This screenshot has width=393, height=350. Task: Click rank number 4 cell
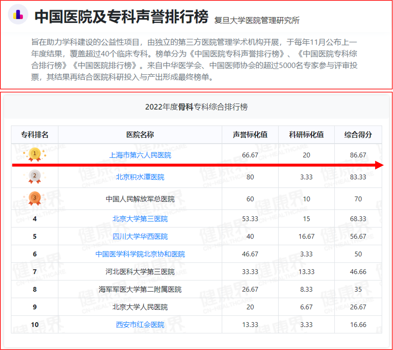point(35,219)
